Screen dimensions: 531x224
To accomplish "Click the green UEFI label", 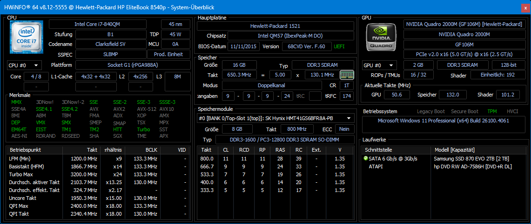I will [x=339, y=46].
